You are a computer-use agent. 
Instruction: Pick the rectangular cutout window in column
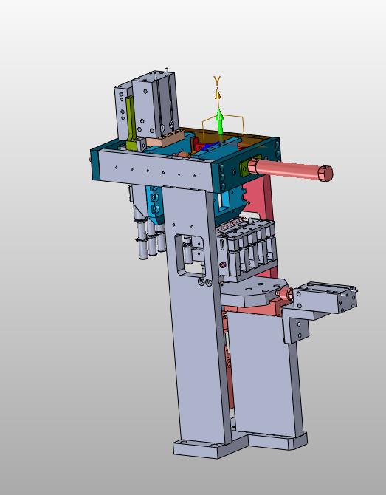pyautogui.click(x=190, y=256)
